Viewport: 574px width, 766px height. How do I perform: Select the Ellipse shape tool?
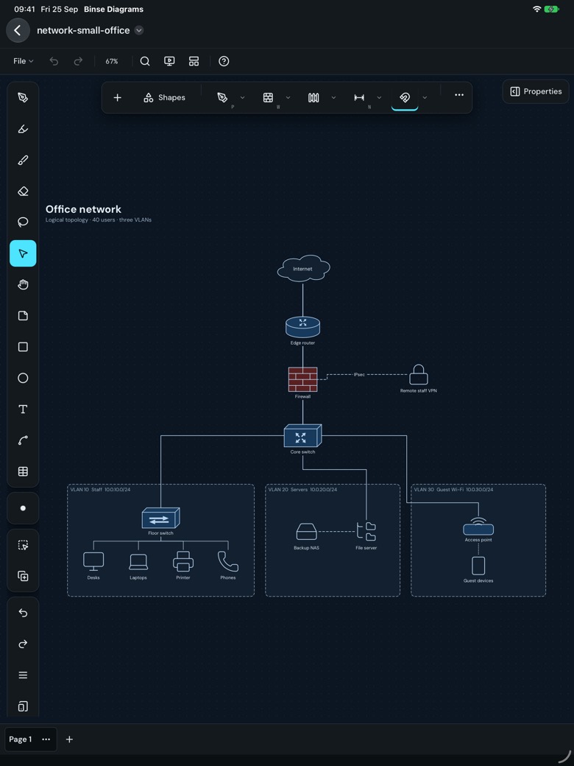(23, 378)
